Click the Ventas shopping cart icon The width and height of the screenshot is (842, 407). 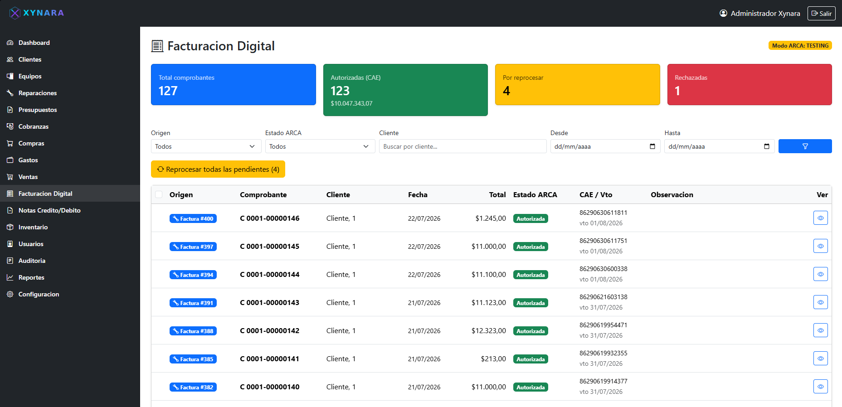(10, 177)
